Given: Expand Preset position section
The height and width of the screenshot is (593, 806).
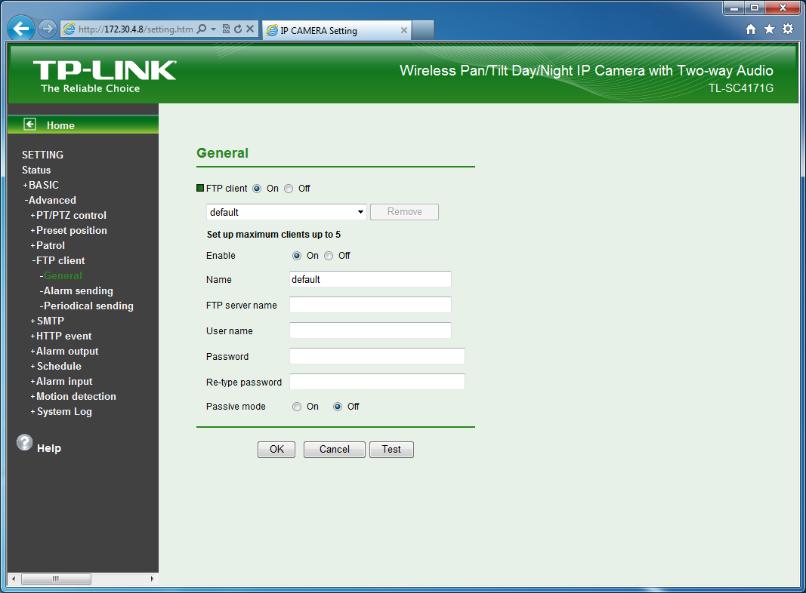Looking at the screenshot, I should tap(69, 231).
